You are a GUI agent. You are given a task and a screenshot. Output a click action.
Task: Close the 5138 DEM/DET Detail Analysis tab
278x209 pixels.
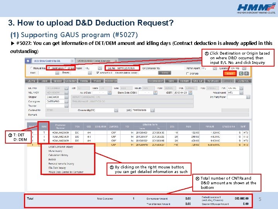pos(115,61)
